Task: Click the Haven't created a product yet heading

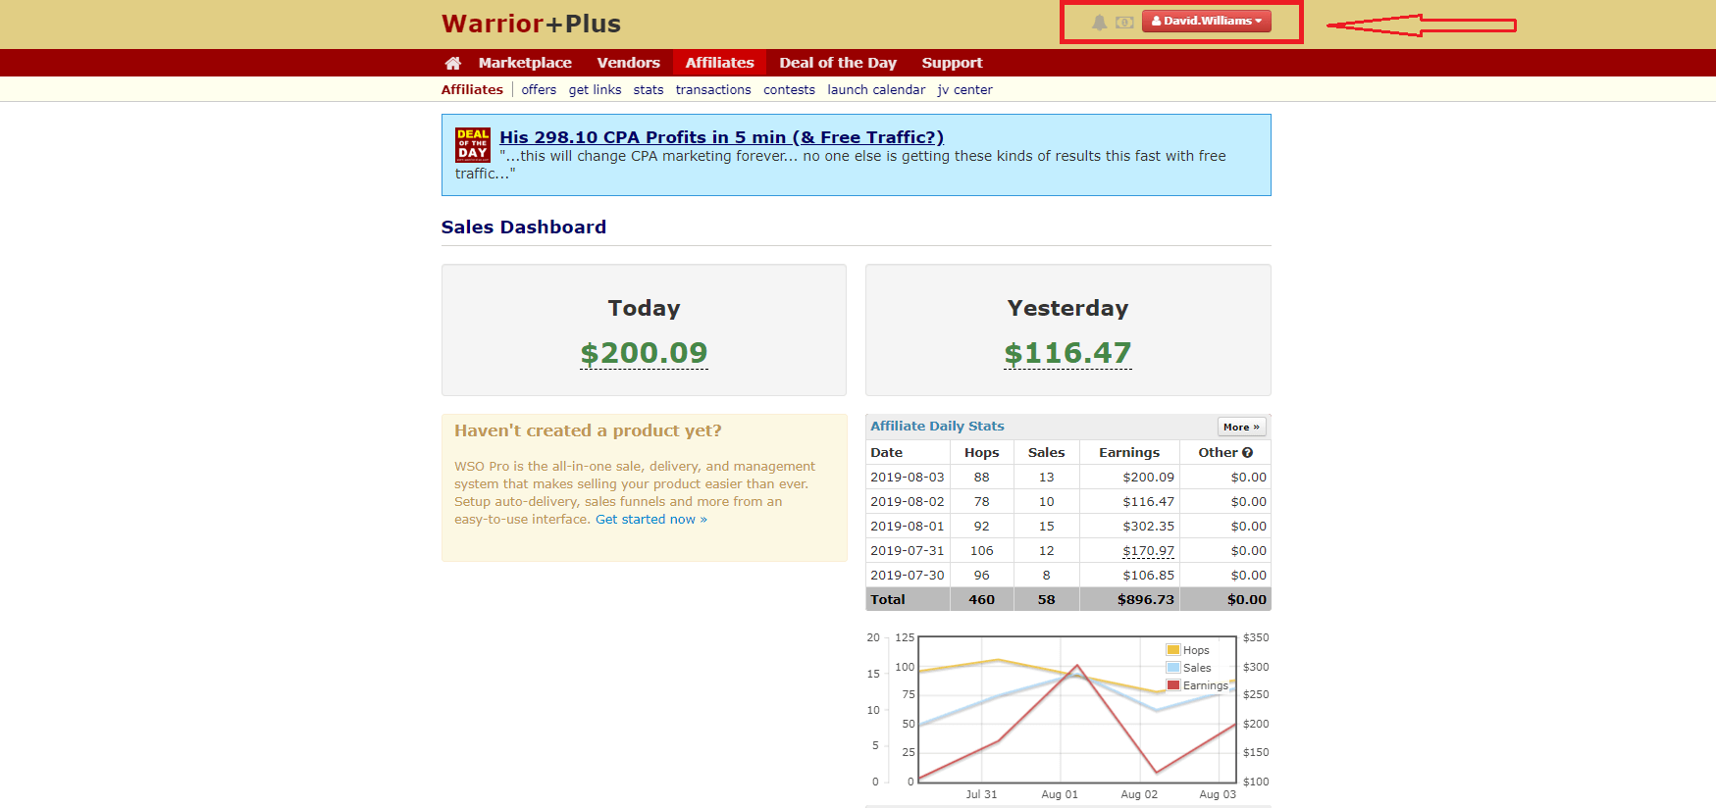Action: tap(588, 430)
